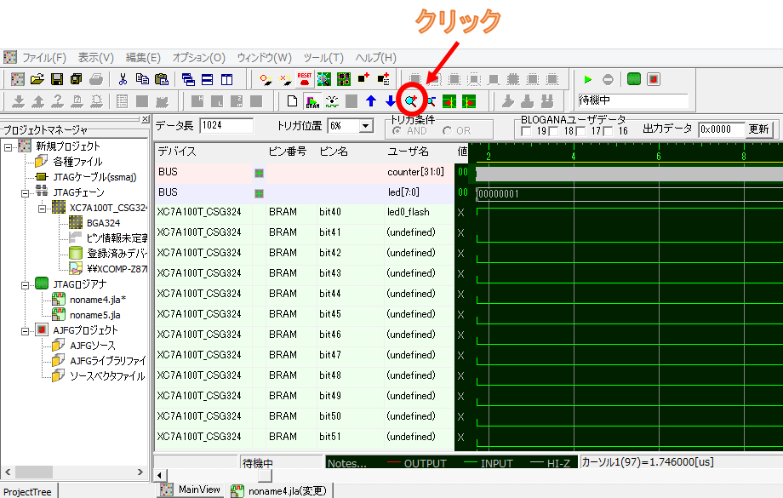Click the Save floppy disk icon
This screenshot has height=498, width=783.
tap(57, 79)
